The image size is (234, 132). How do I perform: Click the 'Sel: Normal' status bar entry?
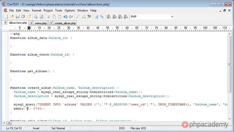[58, 128]
